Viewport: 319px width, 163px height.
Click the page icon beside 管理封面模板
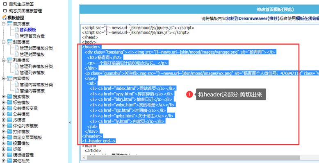17,54
